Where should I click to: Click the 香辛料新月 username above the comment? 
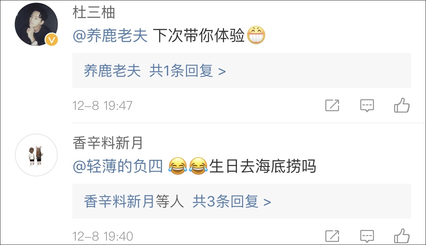point(108,143)
